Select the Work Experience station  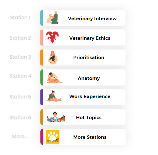point(83,97)
